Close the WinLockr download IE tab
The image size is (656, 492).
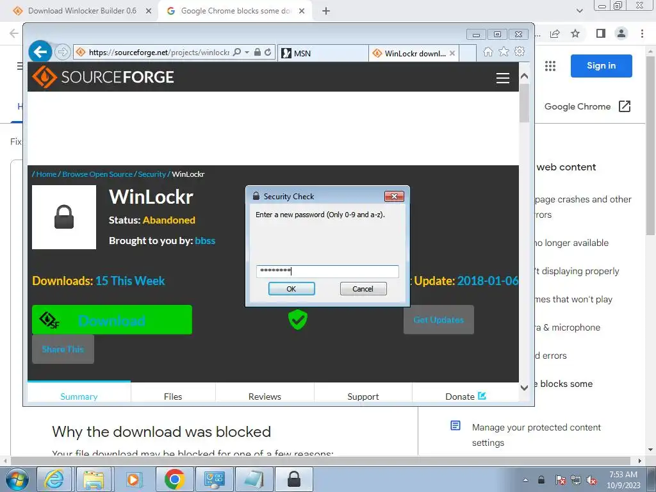(452, 53)
